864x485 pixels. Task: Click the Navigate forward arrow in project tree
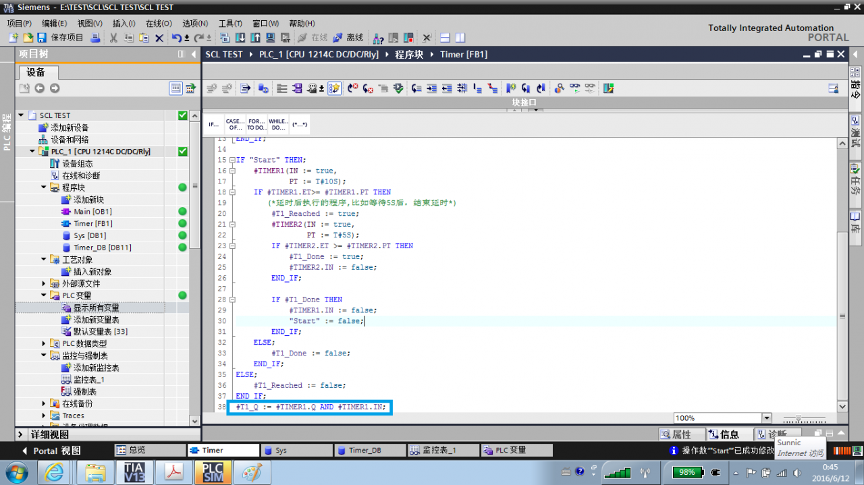point(55,88)
